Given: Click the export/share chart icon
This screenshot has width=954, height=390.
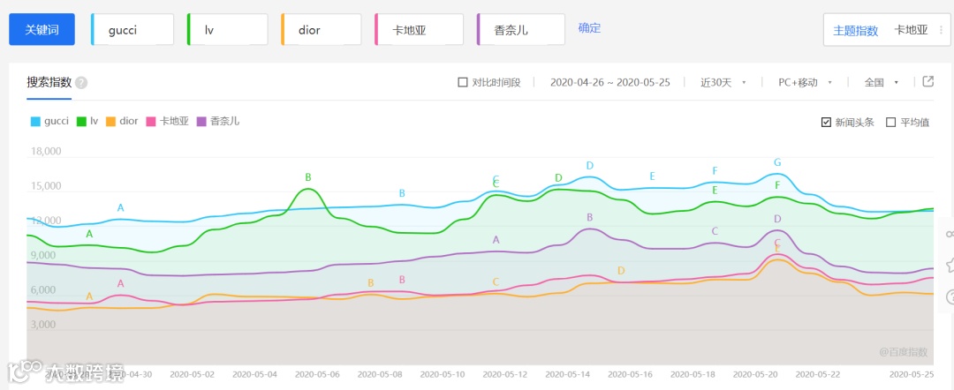Looking at the screenshot, I should (927, 81).
